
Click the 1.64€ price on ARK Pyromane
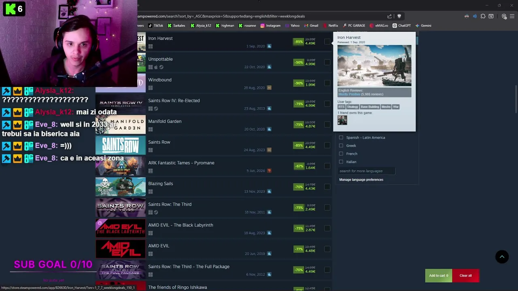pyautogui.click(x=310, y=168)
